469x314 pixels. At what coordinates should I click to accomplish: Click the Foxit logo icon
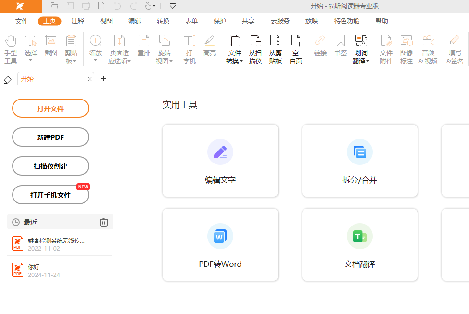pyautogui.click(x=20, y=6)
